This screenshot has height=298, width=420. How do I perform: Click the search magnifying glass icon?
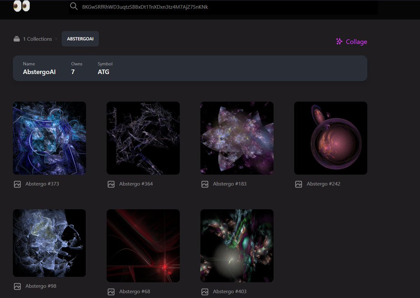73,6
